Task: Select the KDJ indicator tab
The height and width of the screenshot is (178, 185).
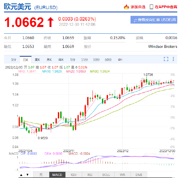Action: 74,175
